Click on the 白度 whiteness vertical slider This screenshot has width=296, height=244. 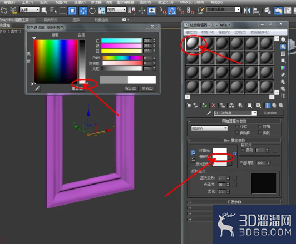point(82,62)
